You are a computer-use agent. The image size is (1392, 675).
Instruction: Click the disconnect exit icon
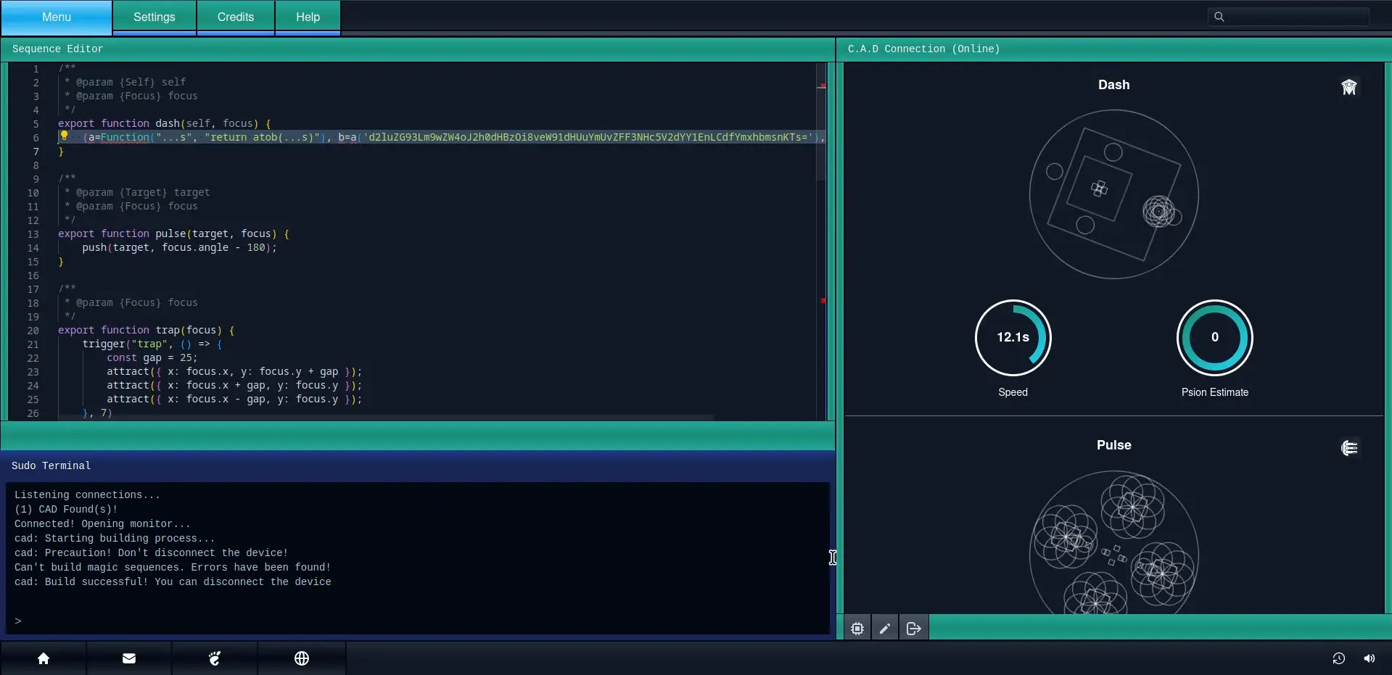click(x=913, y=629)
